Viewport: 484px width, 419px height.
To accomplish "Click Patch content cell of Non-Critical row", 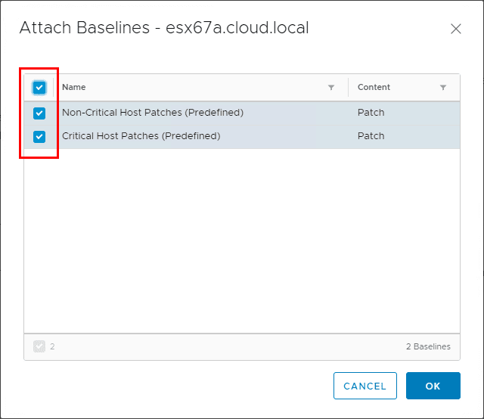I will pyautogui.click(x=371, y=113).
